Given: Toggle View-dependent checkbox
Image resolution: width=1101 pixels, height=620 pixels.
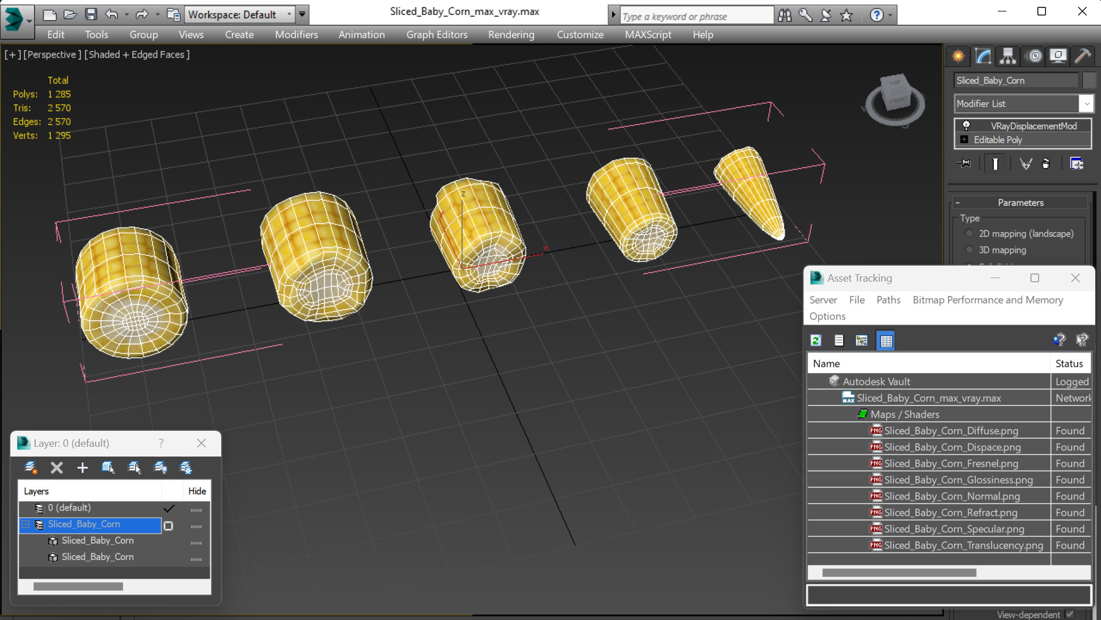Looking at the screenshot, I should pyautogui.click(x=1070, y=614).
